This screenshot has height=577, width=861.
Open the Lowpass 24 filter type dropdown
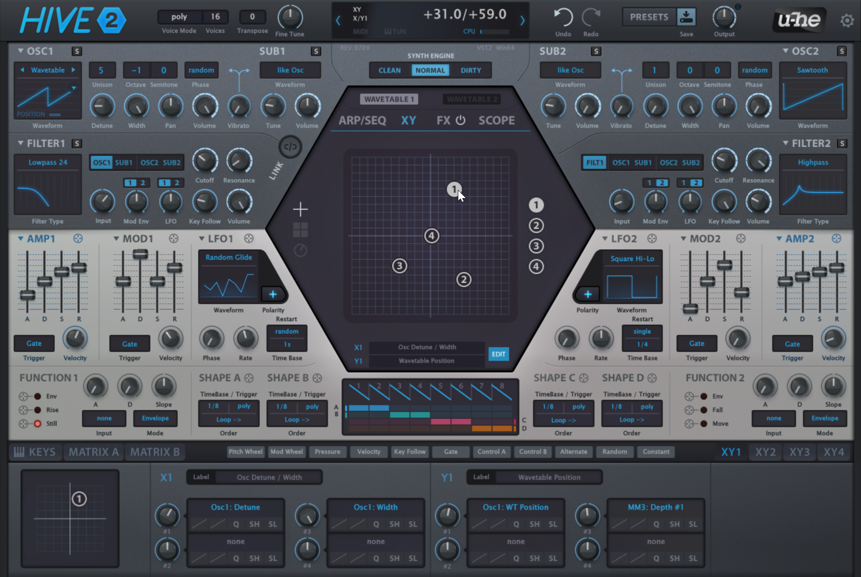pyautogui.click(x=48, y=163)
